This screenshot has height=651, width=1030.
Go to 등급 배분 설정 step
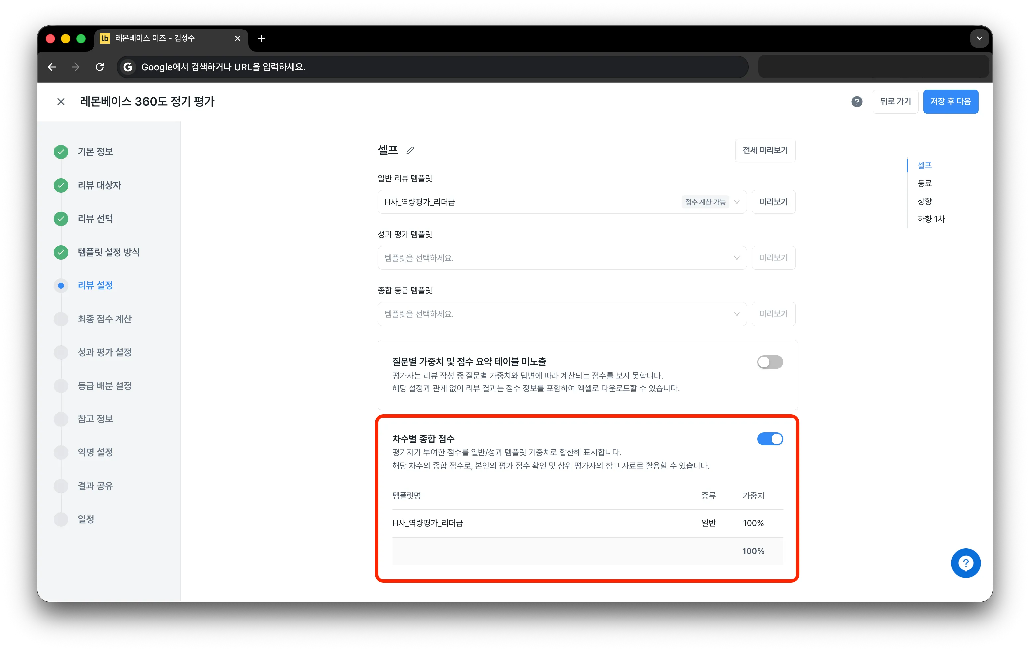pyautogui.click(x=105, y=386)
